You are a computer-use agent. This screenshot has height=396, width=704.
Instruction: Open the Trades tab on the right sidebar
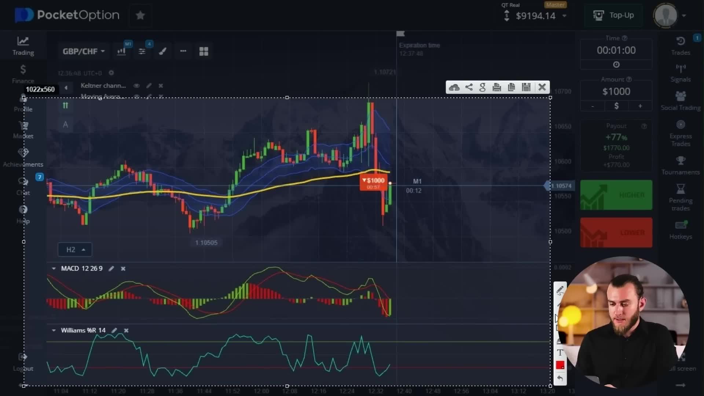tap(681, 46)
